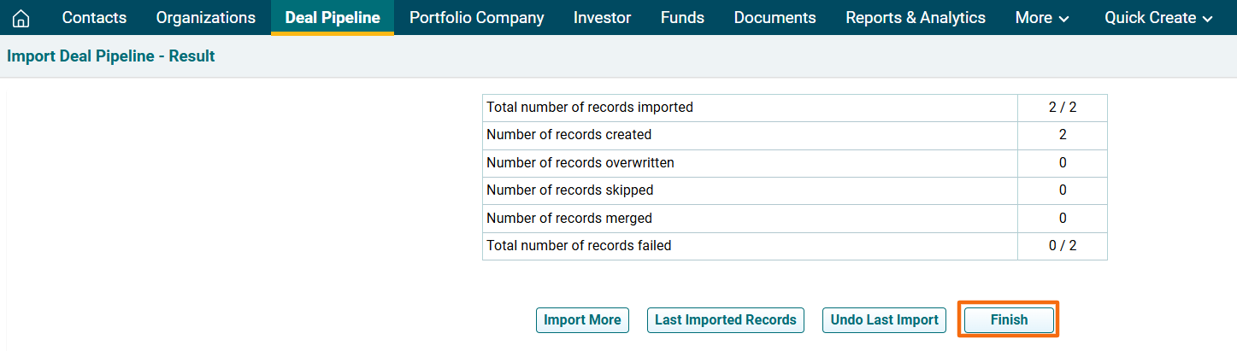Open Reports & Analytics tab
The width and height of the screenshot is (1237, 351).
click(916, 18)
